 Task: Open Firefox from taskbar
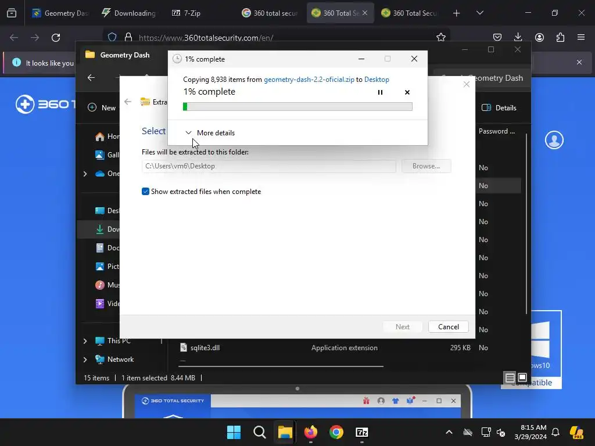click(311, 432)
